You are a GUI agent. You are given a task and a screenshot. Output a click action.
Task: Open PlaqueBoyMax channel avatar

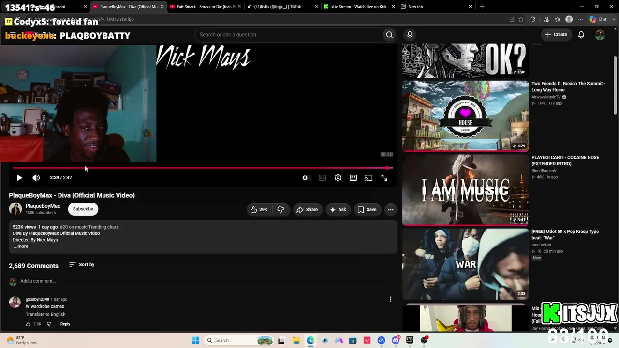pyautogui.click(x=15, y=209)
